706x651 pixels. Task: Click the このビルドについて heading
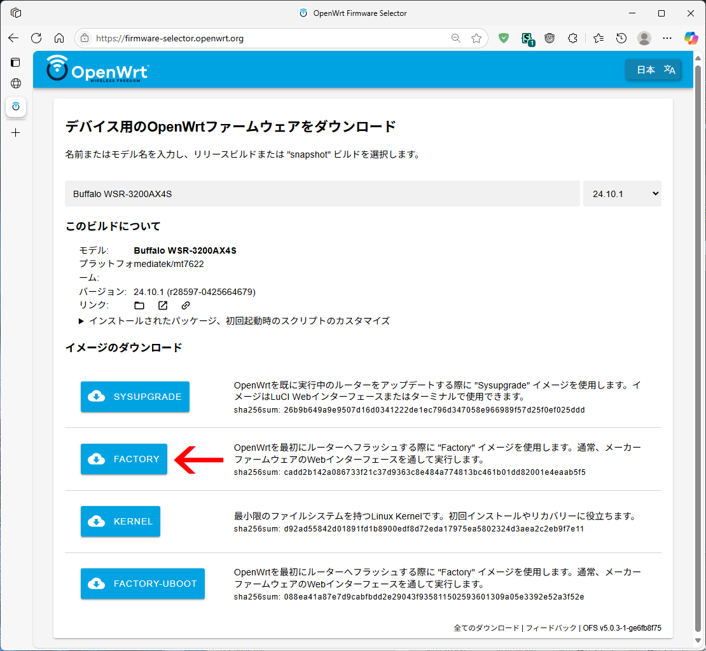(x=113, y=226)
